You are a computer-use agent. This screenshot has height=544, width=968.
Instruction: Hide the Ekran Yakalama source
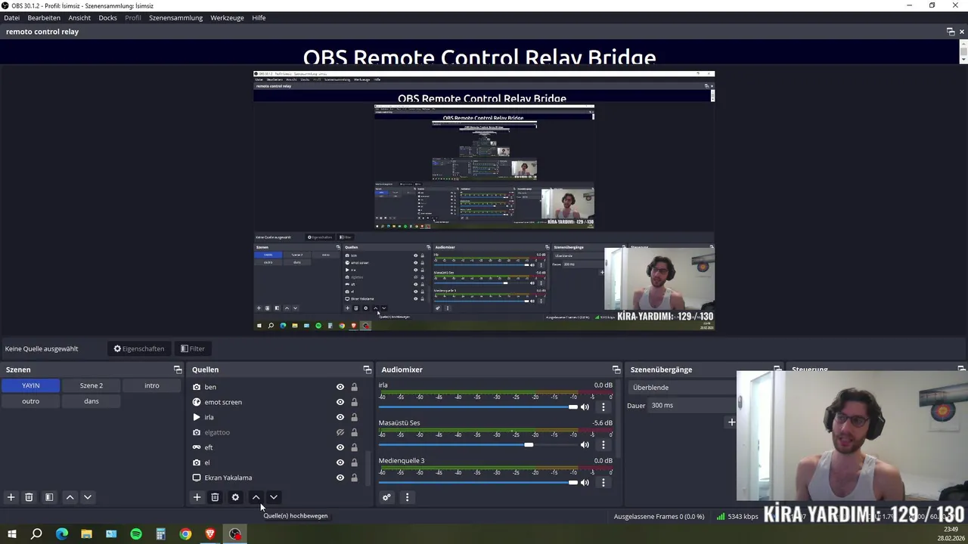pos(340,478)
